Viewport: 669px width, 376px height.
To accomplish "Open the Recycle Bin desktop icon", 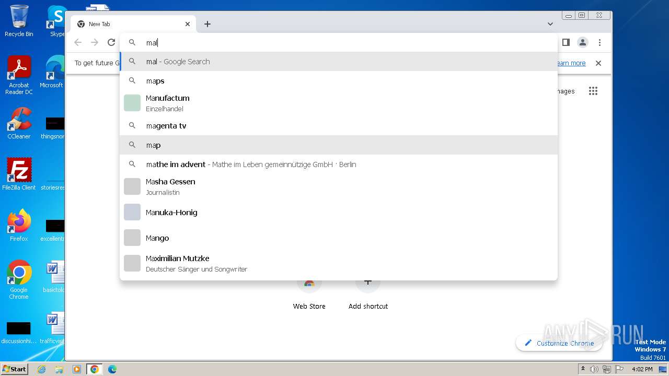I will (19, 21).
